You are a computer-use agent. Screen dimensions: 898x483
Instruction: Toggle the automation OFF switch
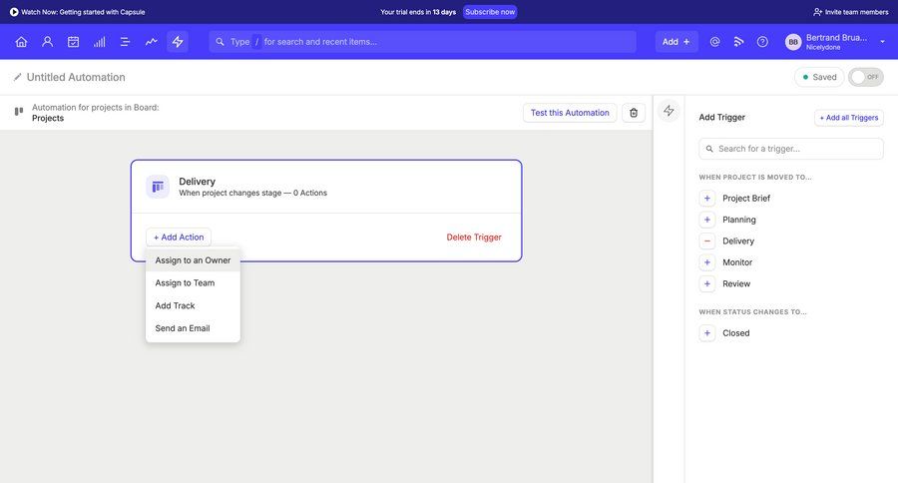tap(866, 77)
